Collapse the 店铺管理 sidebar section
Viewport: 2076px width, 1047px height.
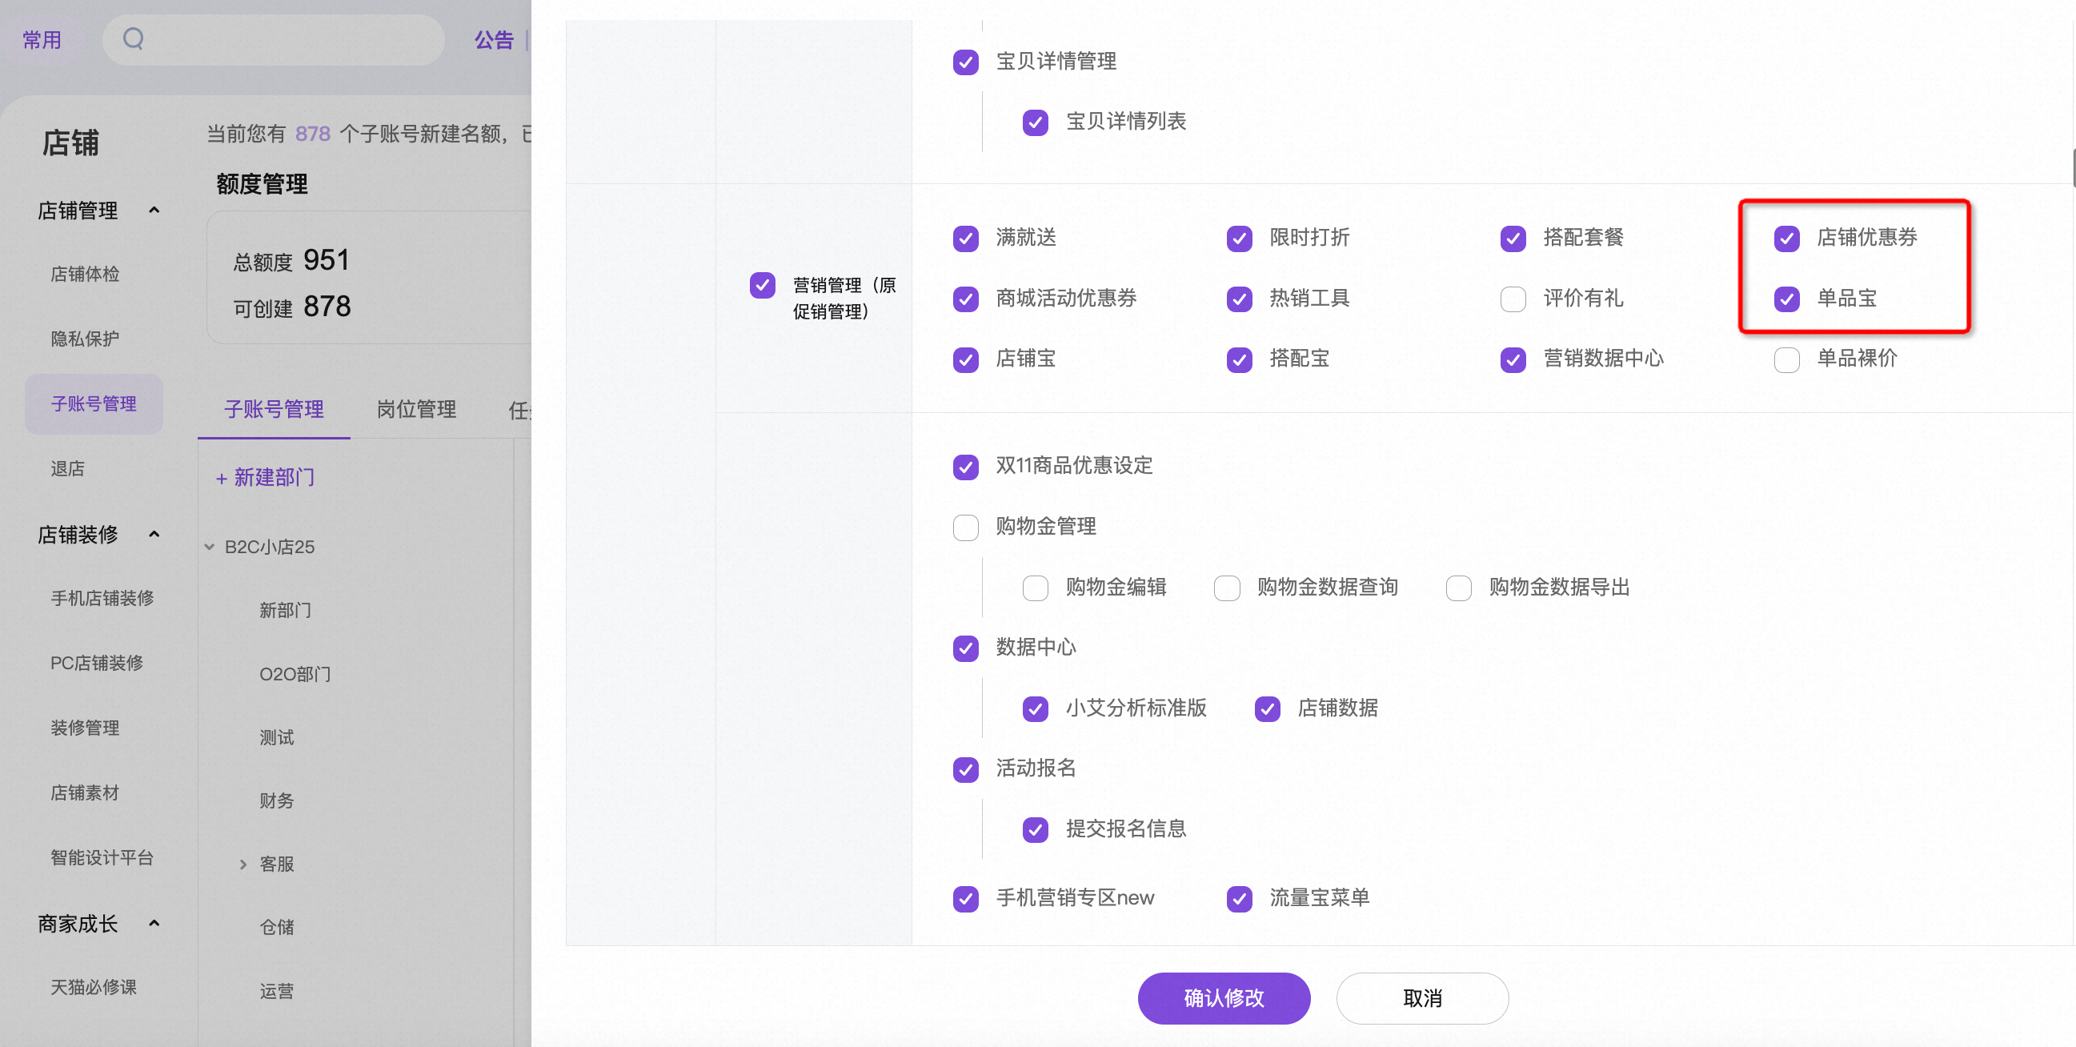(x=154, y=211)
